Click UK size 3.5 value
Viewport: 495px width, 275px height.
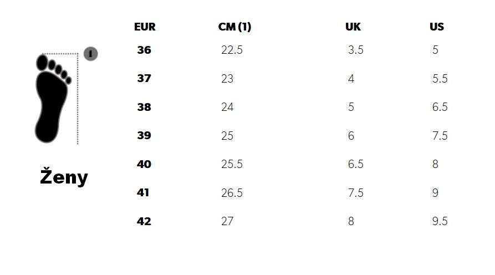pyautogui.click(x=355, y=50)
